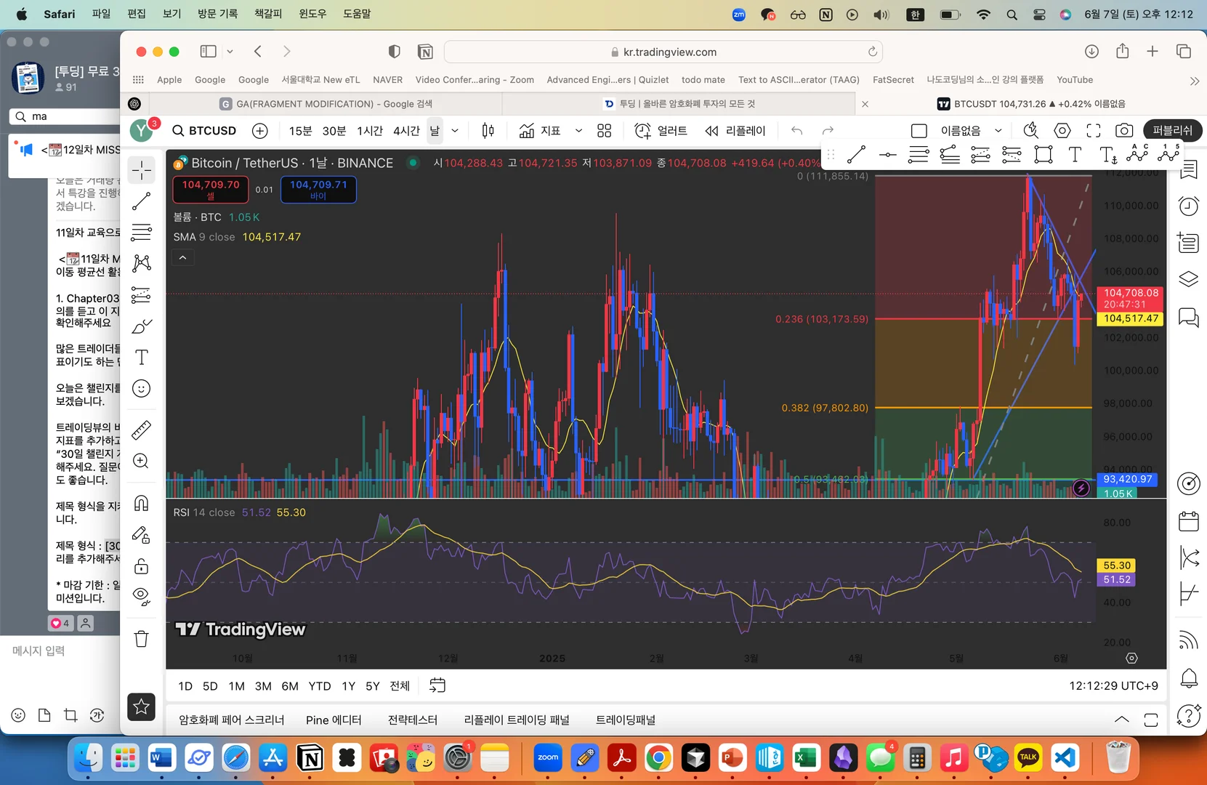Image resolution: width=1207 pixels, height=785 pixels.
Task: Open the chart layout setup square
Action: coord(919,131)
